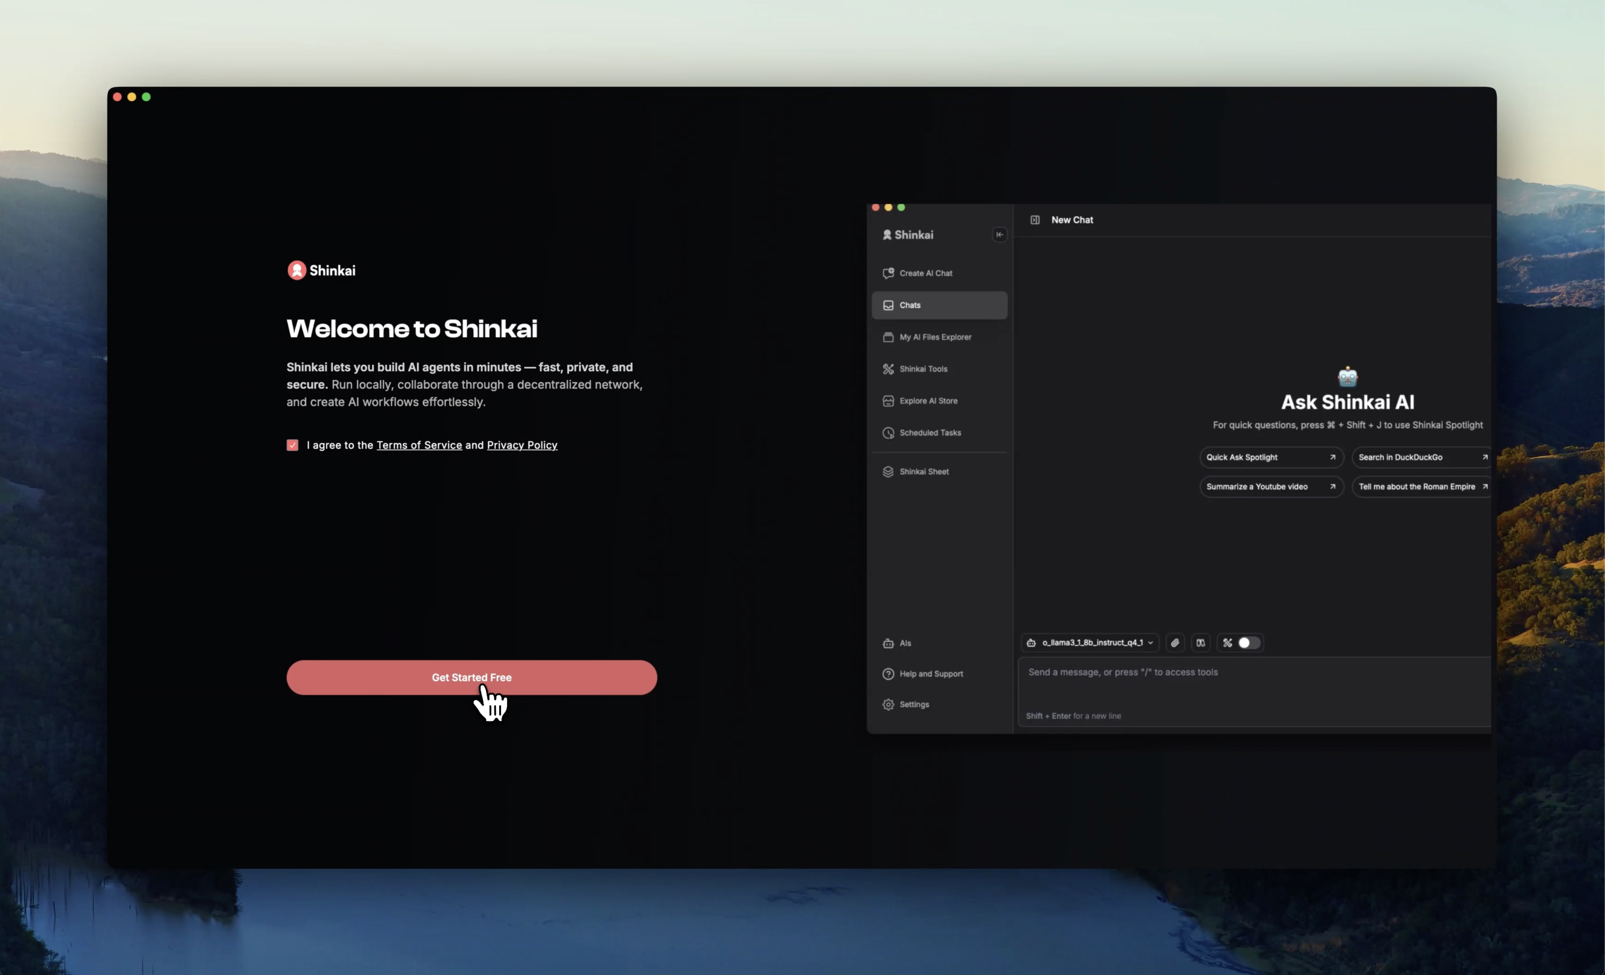Click the Shinkai Sheet layers icon
The width and height of the screenshot is (1605, 975).
tap(888, 471)
